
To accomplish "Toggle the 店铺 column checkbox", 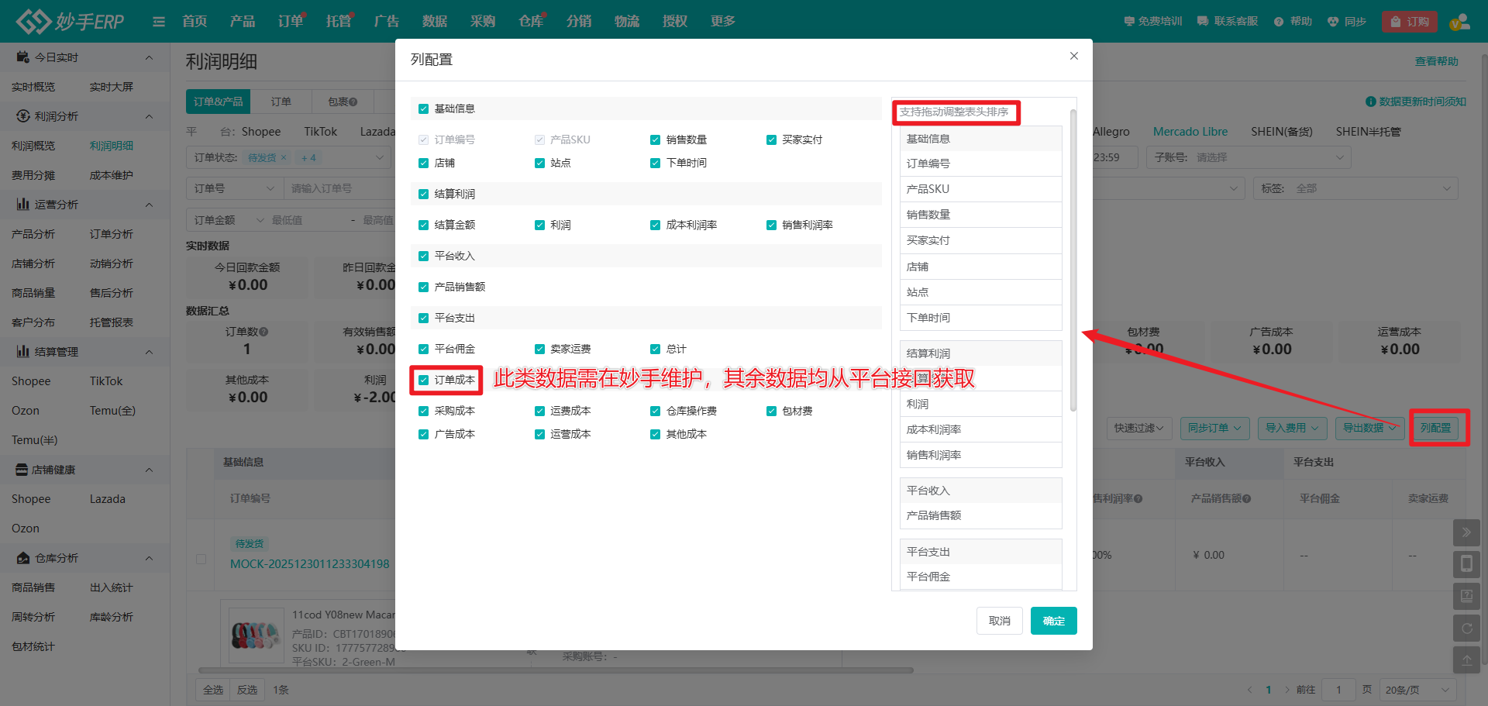I will click(423, 164).
